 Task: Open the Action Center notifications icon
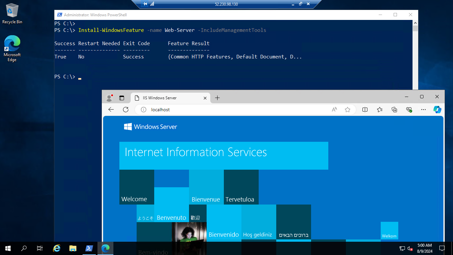[x=442, y=248]
